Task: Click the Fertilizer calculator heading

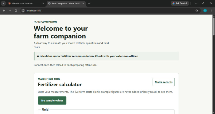Action: pos(60,84)
